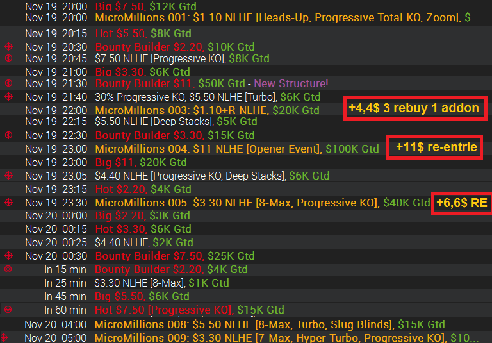Open the MicroMillions 003: $1.10+R NLHE tournament
492x343 pixels.
(246, 110)
